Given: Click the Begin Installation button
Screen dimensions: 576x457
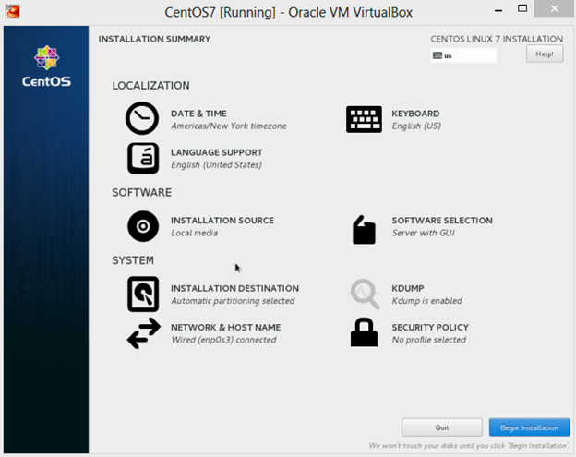Looking at the screenshot, I should click(x=529, y=427).
